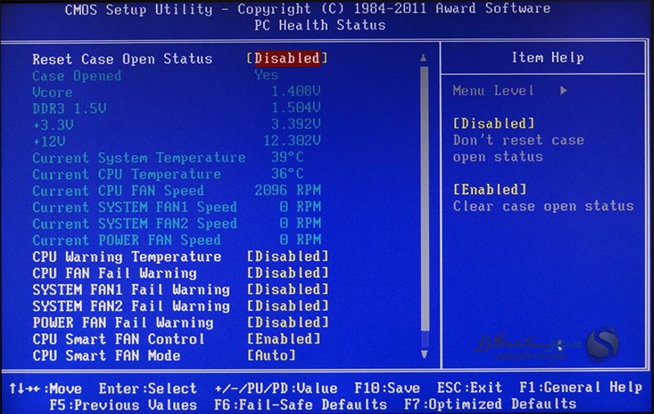Click the Current POWER FAN Speed label

[x=127, y=240]
